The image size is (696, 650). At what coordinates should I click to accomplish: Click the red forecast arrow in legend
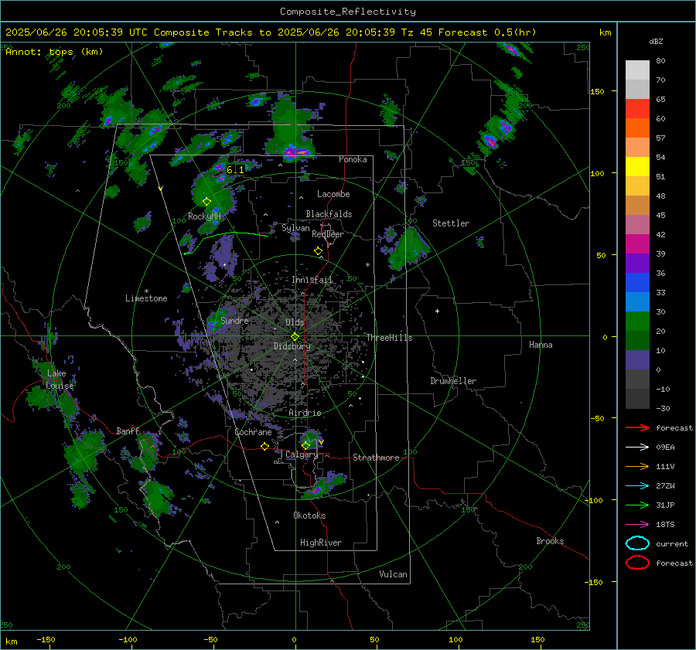(637, 427)
